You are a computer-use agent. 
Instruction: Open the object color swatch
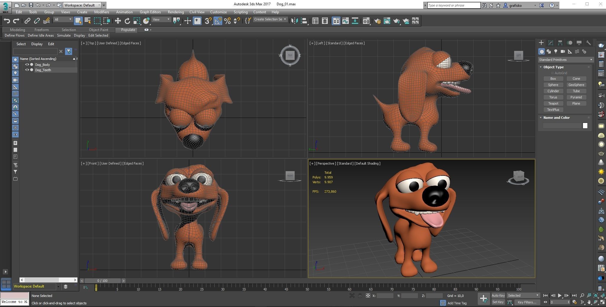click(585, 126)
